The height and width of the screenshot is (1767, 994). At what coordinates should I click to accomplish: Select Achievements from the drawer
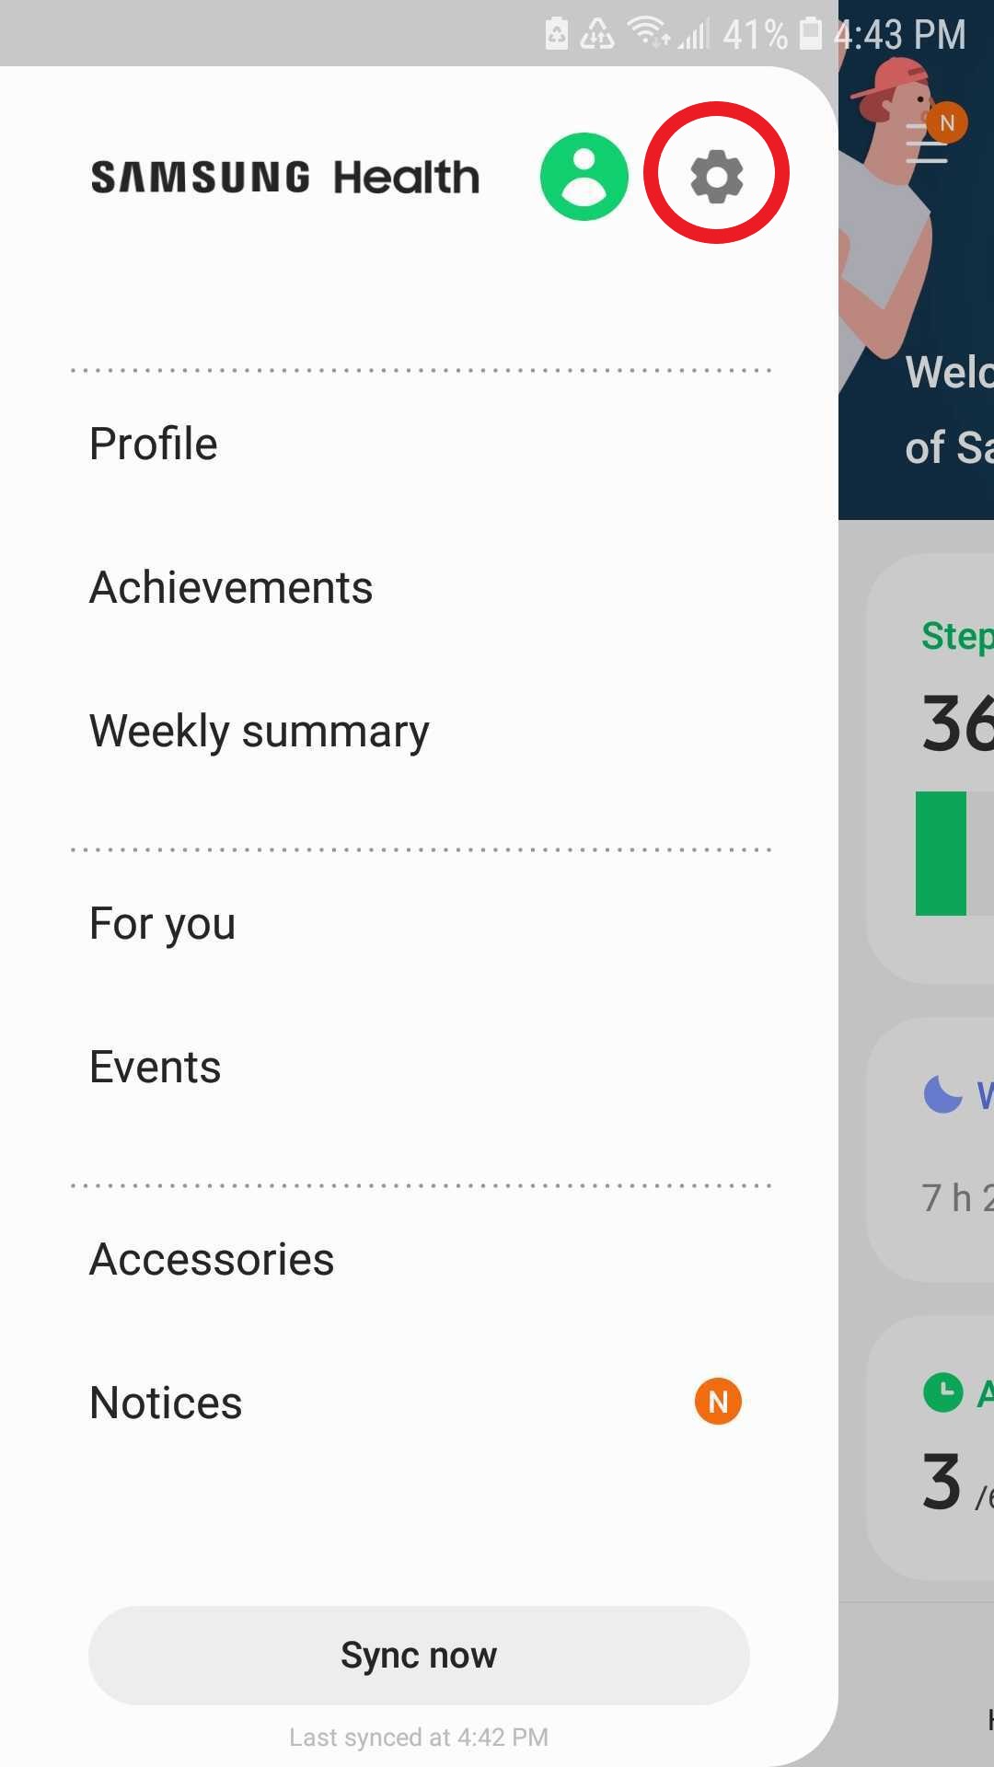pyautogui.click(x=231, y=586)
